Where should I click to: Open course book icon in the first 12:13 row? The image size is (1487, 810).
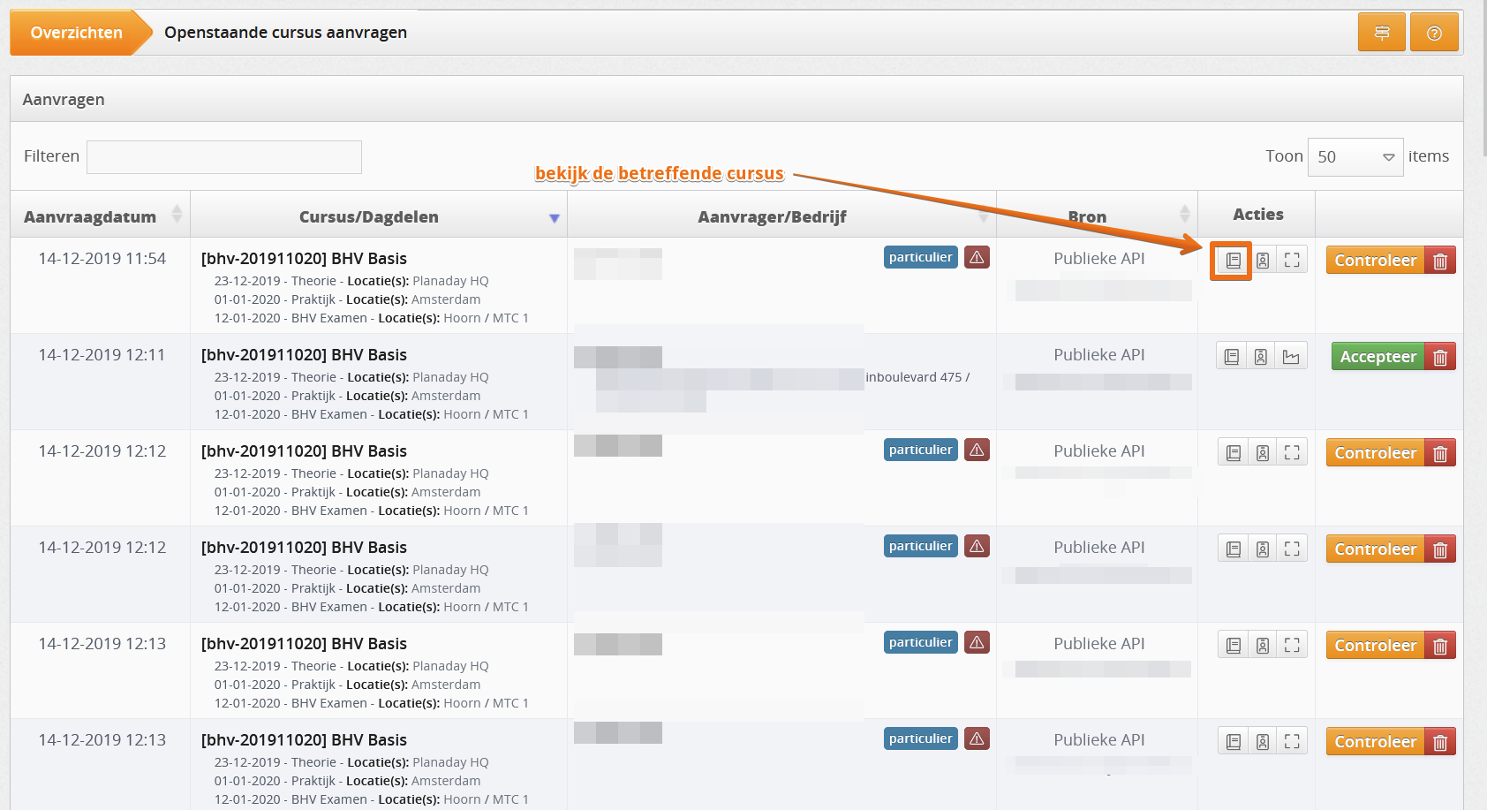tap(1234, 646)
